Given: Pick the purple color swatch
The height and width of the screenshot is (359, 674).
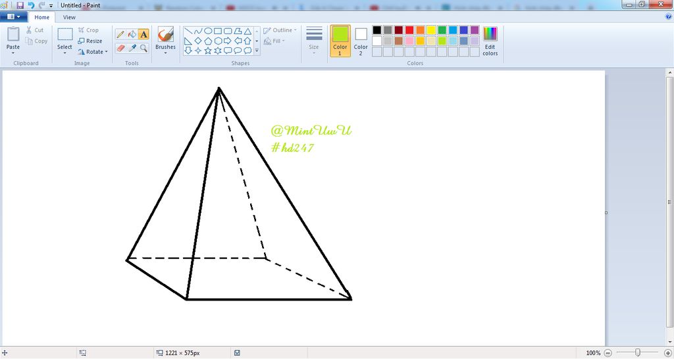Looking at the screenshot, I should pyautogui.click(x=475, y=30).
